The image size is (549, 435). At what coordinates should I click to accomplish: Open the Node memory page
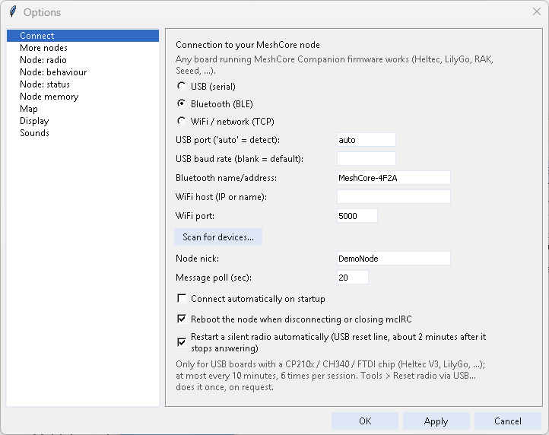pyautogui.click(x=83, y=97)
